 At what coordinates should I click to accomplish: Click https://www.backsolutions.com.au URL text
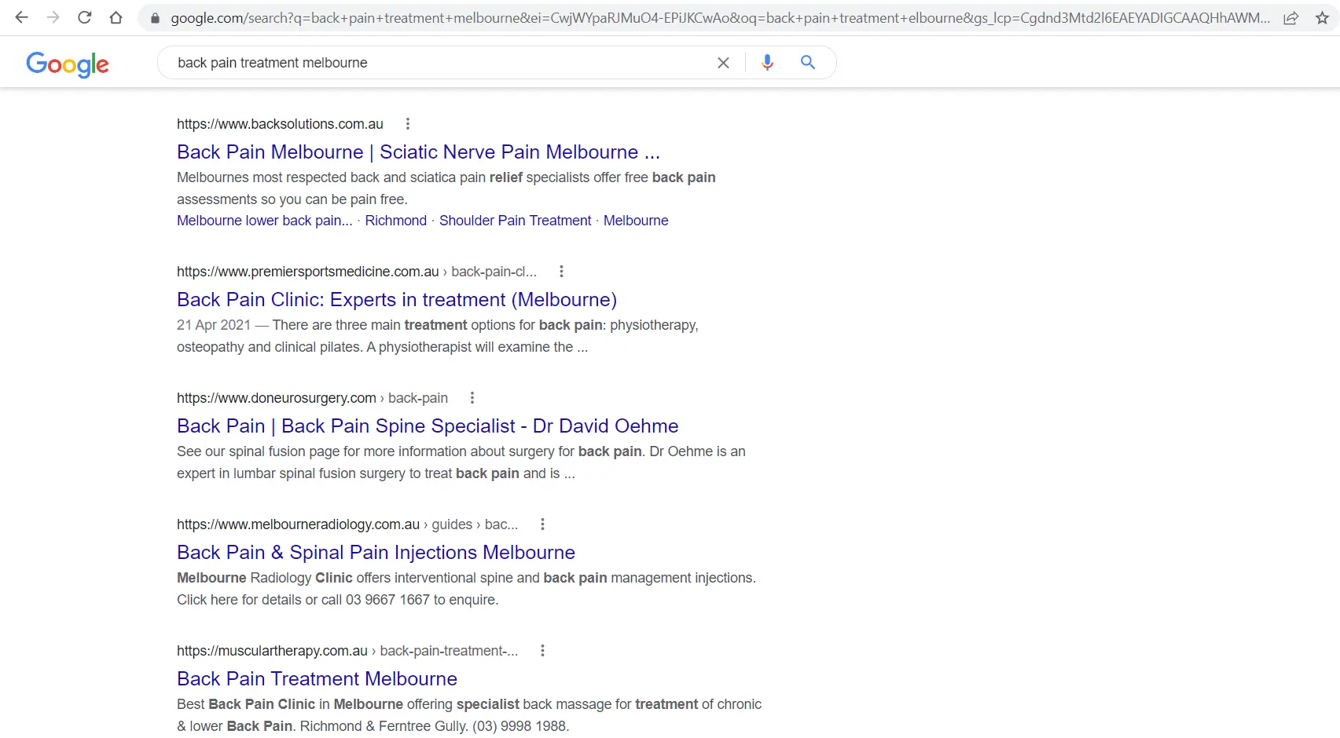pos(280,124)
